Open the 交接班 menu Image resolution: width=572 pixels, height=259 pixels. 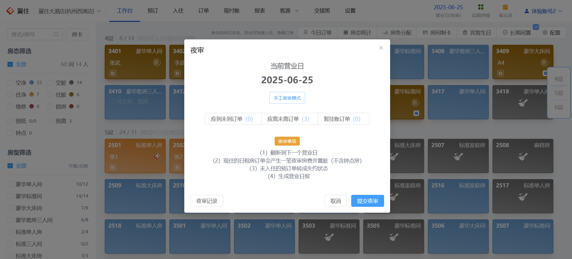322,11
